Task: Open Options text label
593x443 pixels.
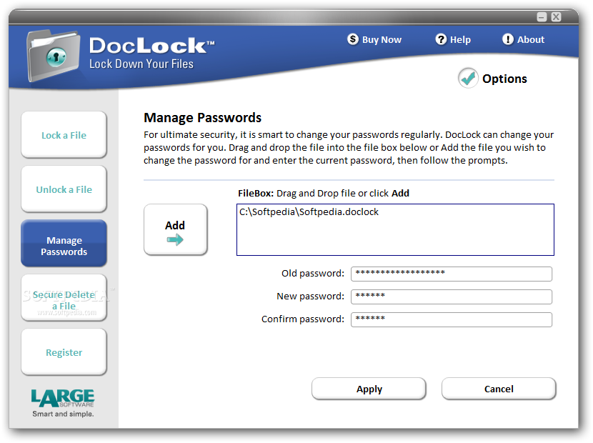Action: coord(504,79)
